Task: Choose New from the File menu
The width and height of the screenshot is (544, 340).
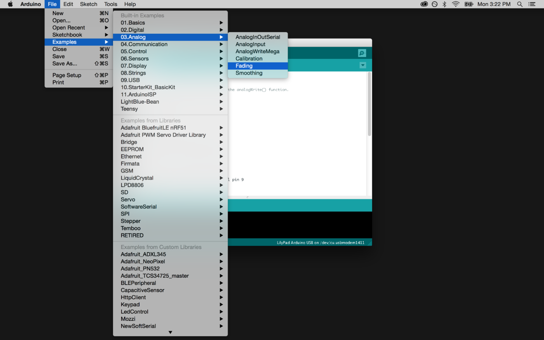Action: point(78,13)
